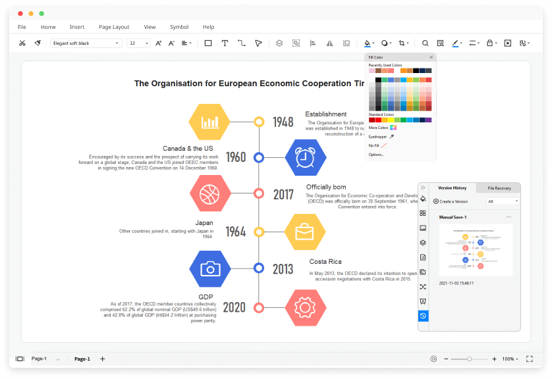
Task: Close the Fill Color panel
Action: click(431, 57)
